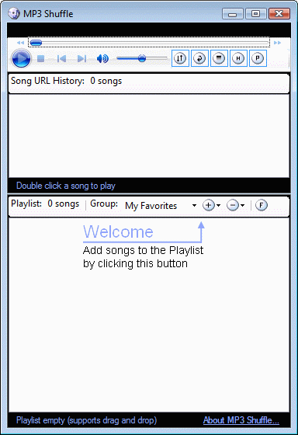298x435 pixels.
Task: Click the blue Play button
Action: (x=22, y=58)
